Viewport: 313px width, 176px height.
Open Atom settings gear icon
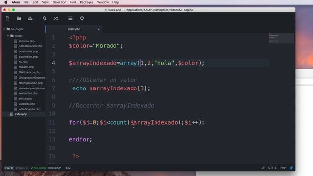tap(82, 18)
